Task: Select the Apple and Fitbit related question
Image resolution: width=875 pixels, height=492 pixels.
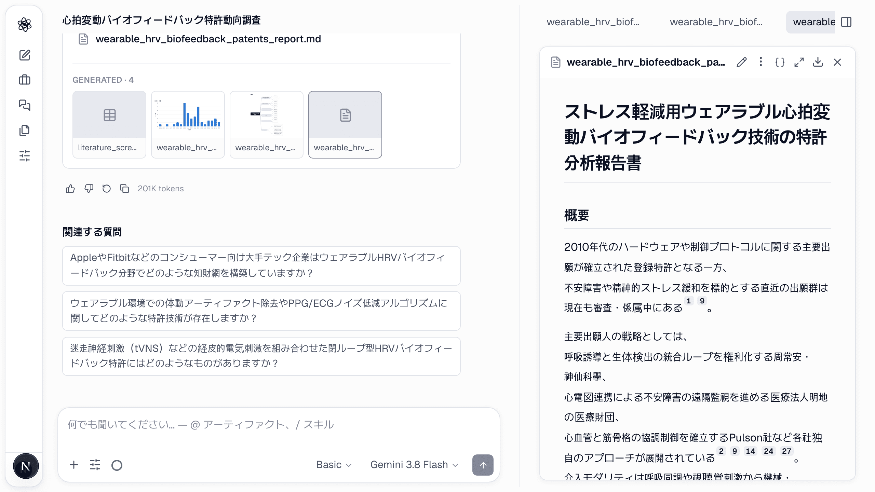Action: (x=261, y=265)
